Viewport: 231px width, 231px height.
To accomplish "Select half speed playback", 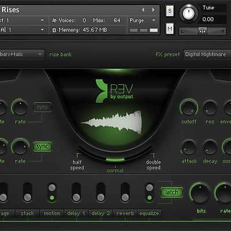I will click(77, 165).
